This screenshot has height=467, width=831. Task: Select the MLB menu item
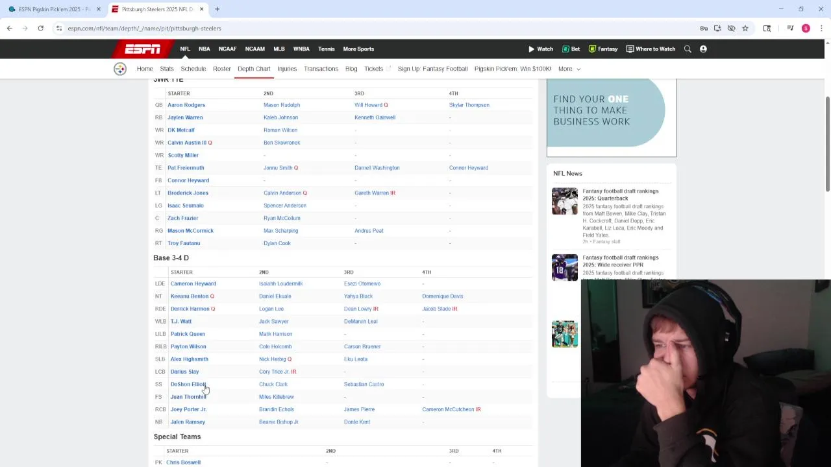click(x=279, y=49)
